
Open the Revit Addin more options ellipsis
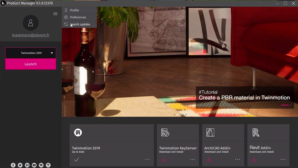(x=283, y=159)
